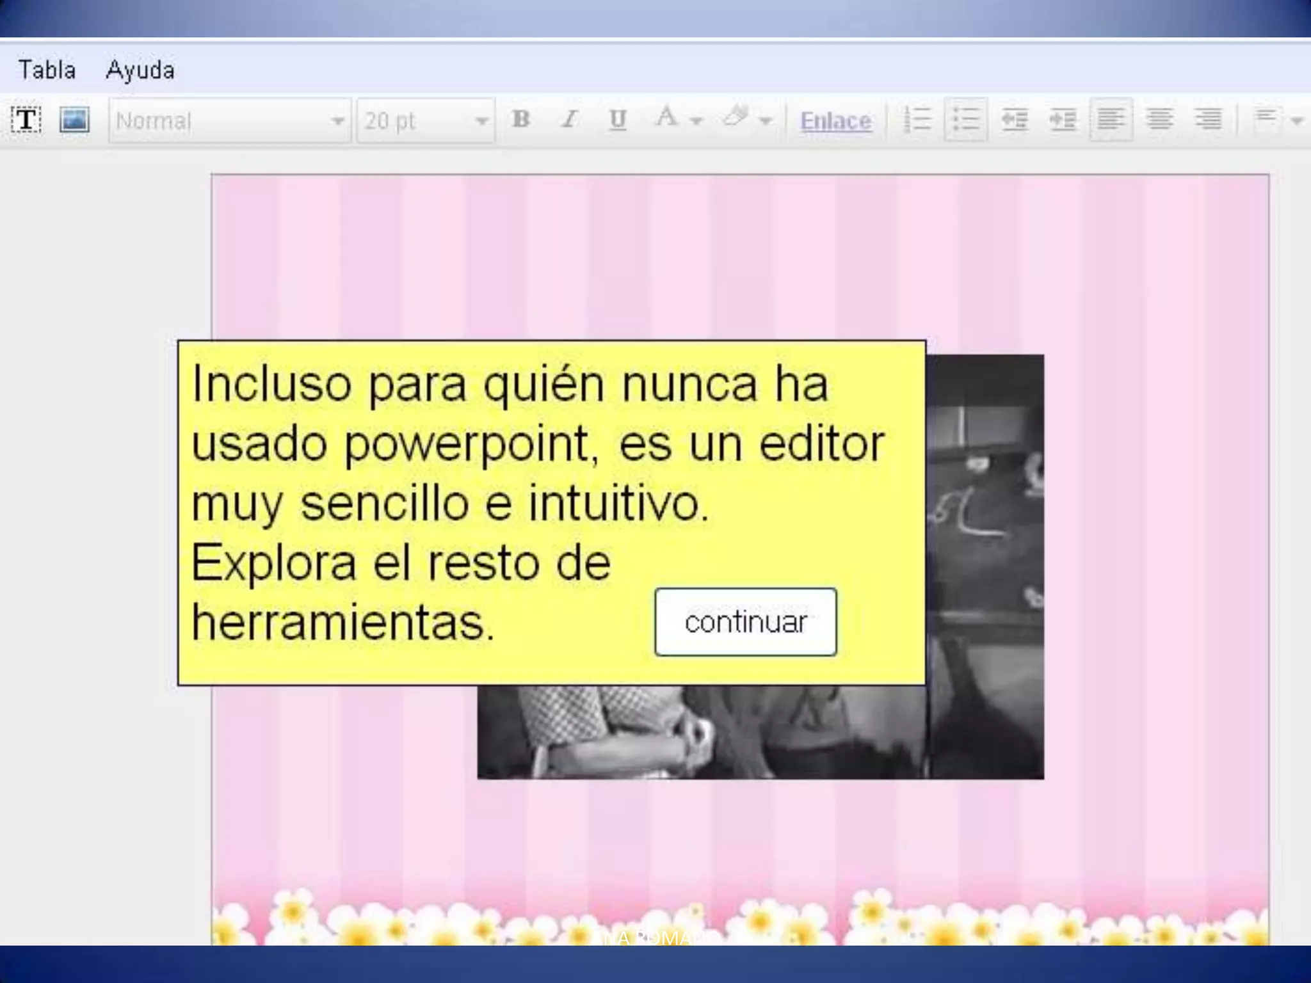The image size is (1311, 983).
Task: Center align the text
Action: coord(1159,120)
